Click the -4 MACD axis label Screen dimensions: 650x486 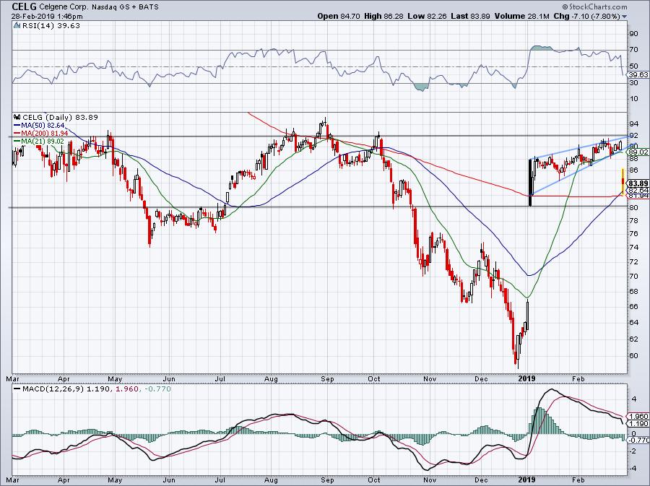633,468
